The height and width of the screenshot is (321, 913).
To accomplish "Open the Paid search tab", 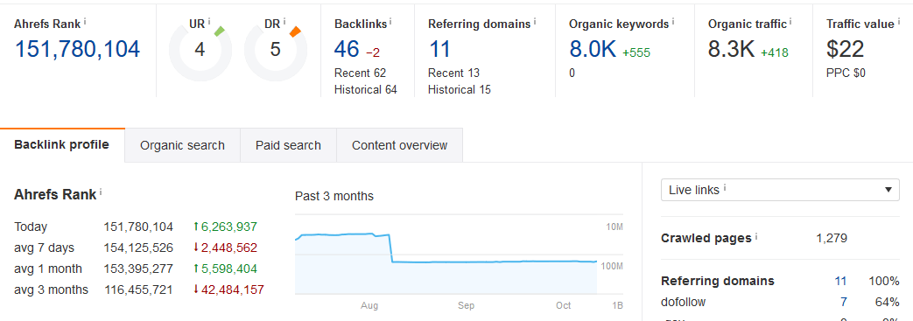I will (x=288, y=145).
